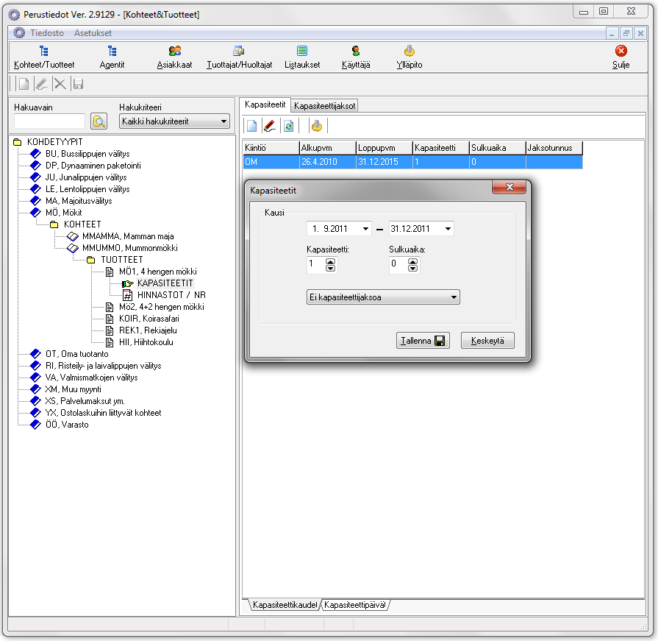Select the TUOTTEET folder in tree
The width and height of the screenshot is (658, 641).
[x=122, y=260]
